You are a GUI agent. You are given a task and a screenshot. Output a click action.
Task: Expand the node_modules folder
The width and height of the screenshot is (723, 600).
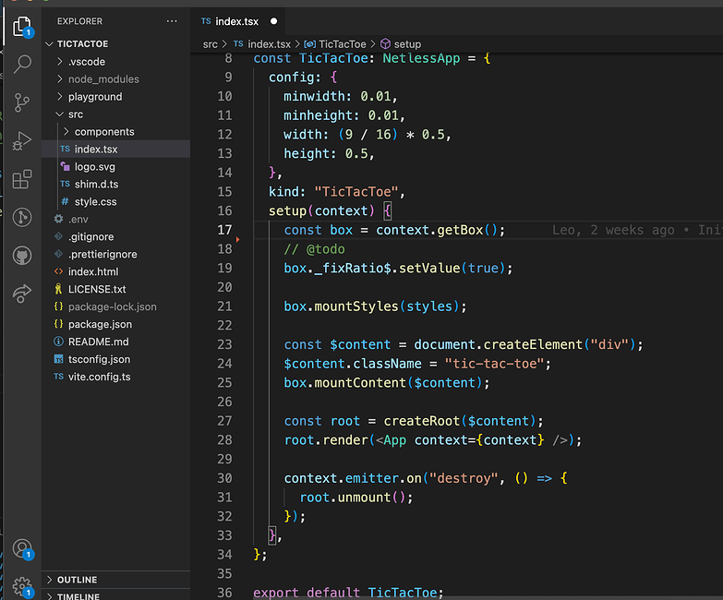[59, 78]
